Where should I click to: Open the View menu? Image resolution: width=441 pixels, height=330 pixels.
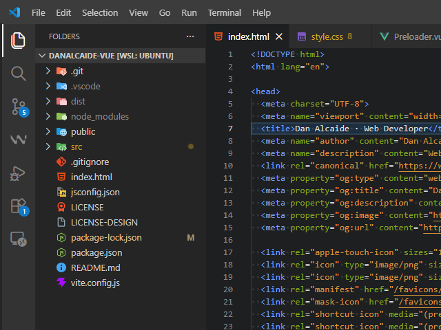139,12
